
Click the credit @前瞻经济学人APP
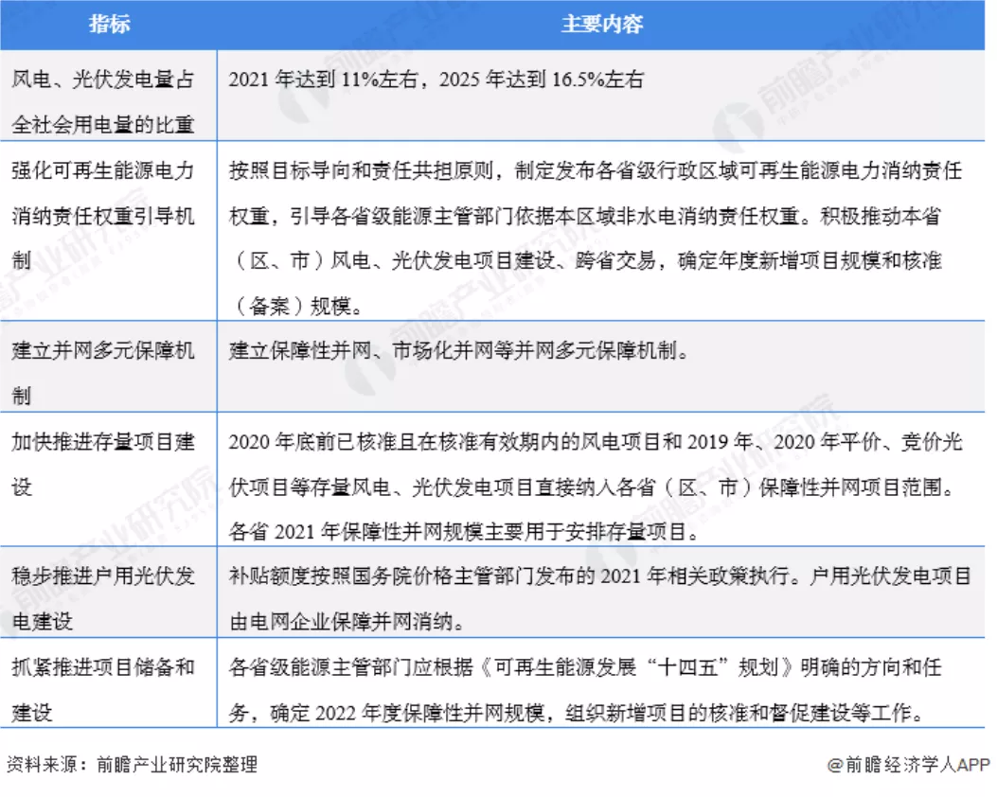[x=909, y=765]
